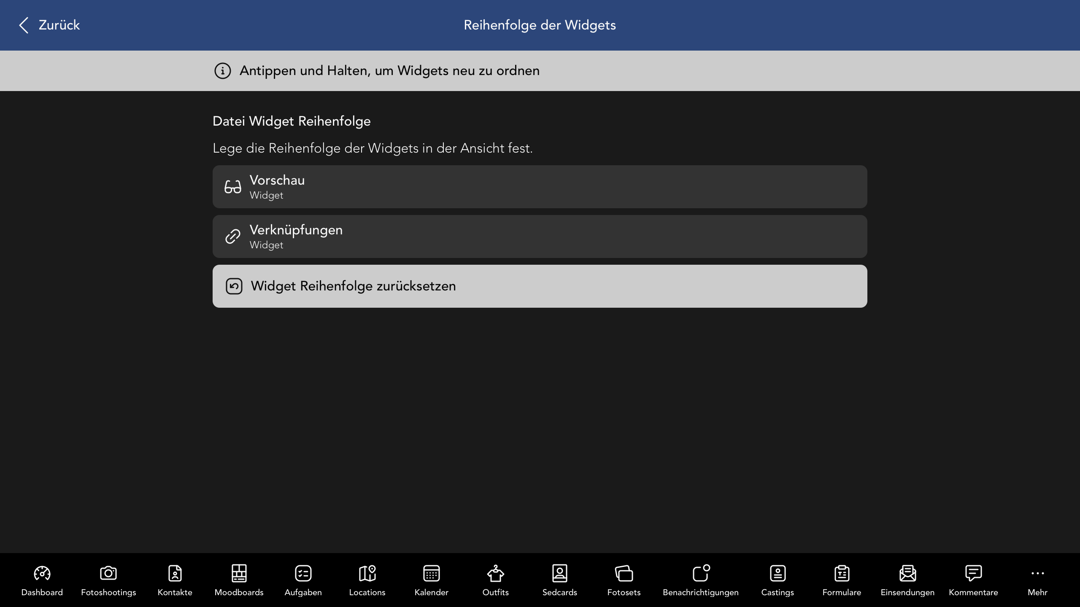Select the Vorschau glasses icon
Viewport: 1080px width, 607px height.
tap(233, 187)
